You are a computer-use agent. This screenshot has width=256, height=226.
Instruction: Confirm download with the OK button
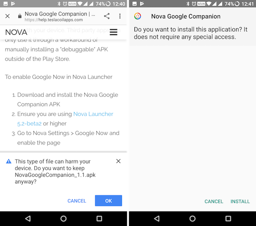click(109, 200)
